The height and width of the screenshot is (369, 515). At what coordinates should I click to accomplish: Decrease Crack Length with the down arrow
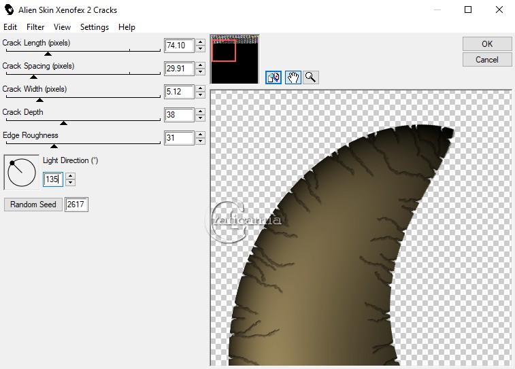tap(200, 49)
